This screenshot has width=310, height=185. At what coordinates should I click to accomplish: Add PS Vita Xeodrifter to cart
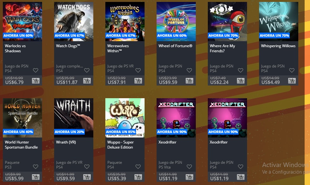click(x=189, y=177)
